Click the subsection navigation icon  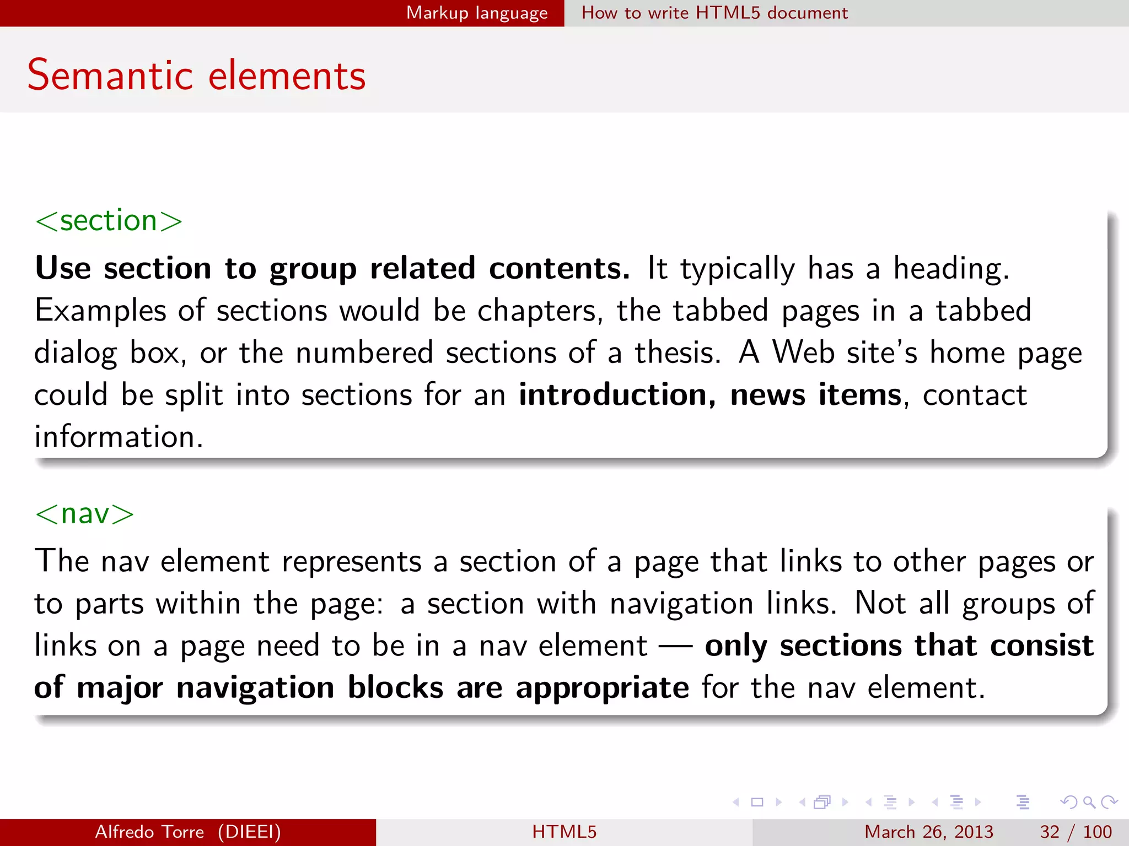pyautogui.click(x=890, y=802)
